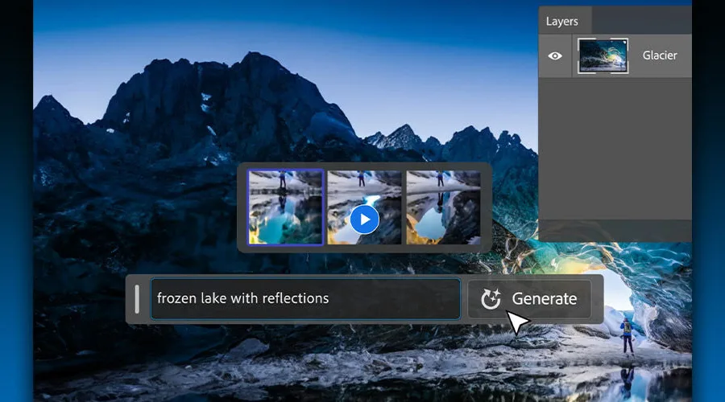Select the first highlighted variation thumbnail

[x=285, y=207]
